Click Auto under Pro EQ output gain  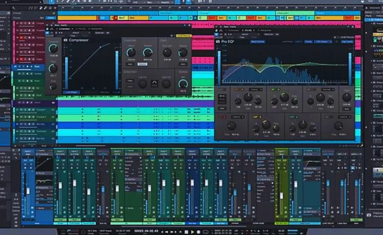pos(347,109)
